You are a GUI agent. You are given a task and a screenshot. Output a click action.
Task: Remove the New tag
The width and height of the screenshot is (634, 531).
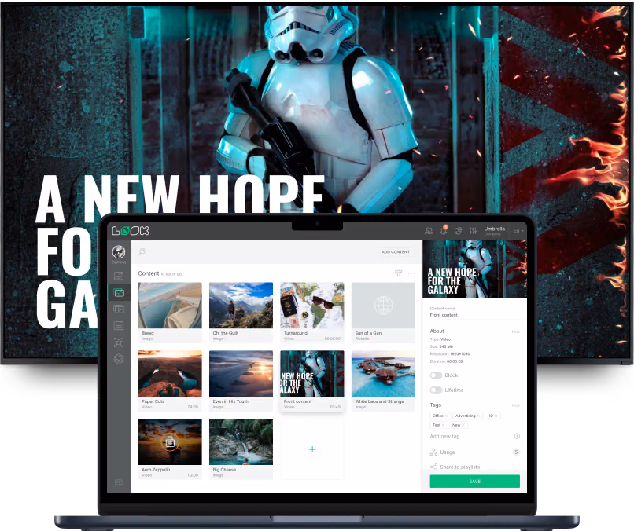pos(463,425)
